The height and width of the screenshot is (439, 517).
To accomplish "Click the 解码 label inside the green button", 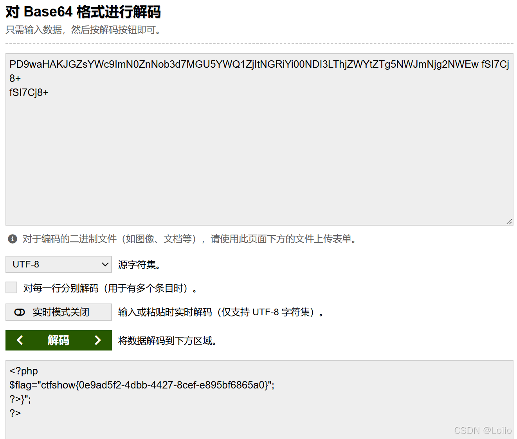I will pos(58,340).
